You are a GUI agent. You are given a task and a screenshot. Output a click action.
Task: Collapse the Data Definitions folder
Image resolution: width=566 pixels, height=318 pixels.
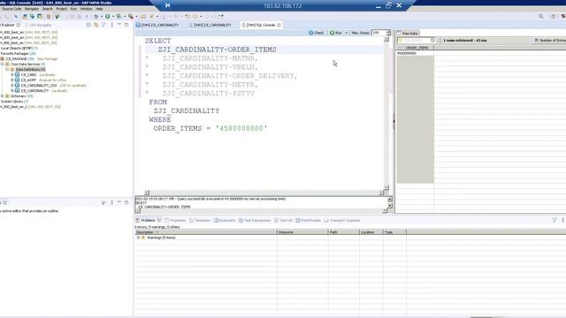click(7, 69)
